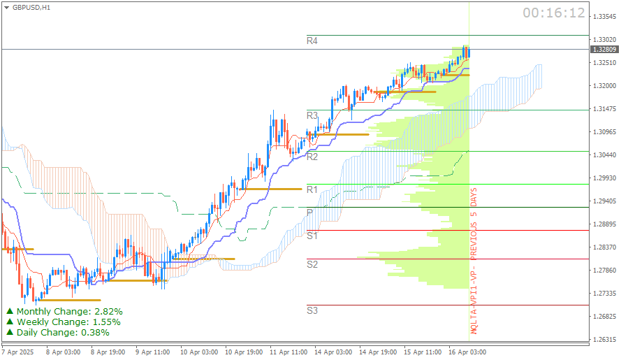Click the 14 Apr 19:00 time axis label
Screen dimensions: 621x360
click(x=378, y=352)
